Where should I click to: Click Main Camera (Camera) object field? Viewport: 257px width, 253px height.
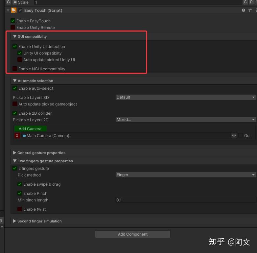pos(126,136)
